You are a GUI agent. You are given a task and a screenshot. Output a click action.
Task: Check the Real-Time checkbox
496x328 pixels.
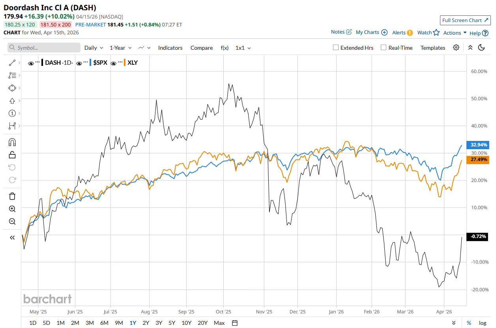pyautogui.click(x=384, y=47)
